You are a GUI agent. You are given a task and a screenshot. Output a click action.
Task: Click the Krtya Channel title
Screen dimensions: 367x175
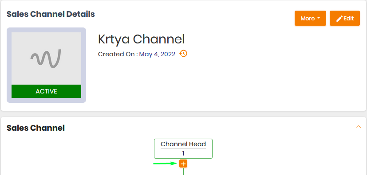tap(142, 39)
